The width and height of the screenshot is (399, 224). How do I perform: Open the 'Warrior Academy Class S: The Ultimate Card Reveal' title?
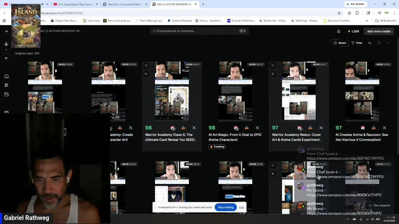coord(171,137)
